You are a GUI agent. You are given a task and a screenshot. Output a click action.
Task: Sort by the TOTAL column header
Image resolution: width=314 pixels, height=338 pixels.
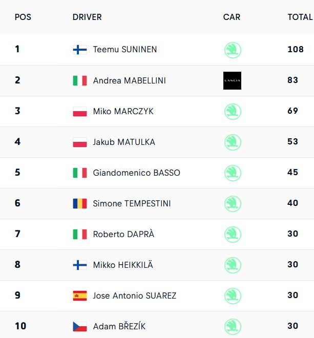(x=300, y=17)
